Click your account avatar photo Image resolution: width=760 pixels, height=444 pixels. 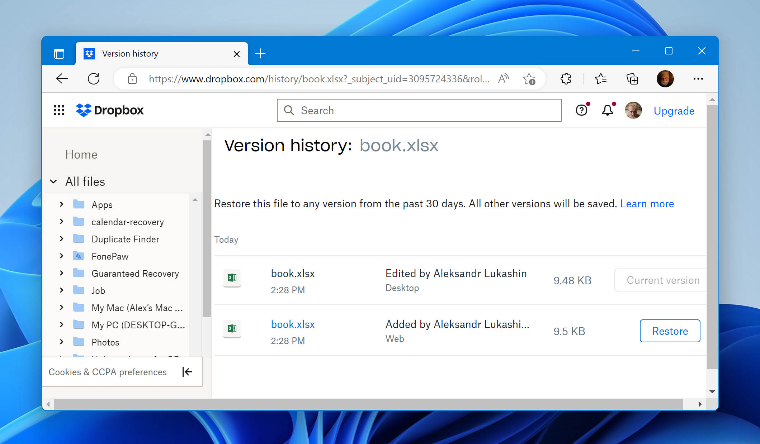pyautogui.click(x=633, y=111)
